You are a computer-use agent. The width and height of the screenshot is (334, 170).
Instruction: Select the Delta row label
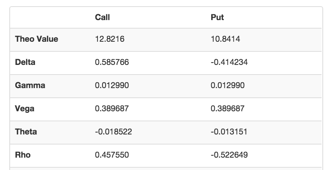pyautogui.click(x=25, y=62)
